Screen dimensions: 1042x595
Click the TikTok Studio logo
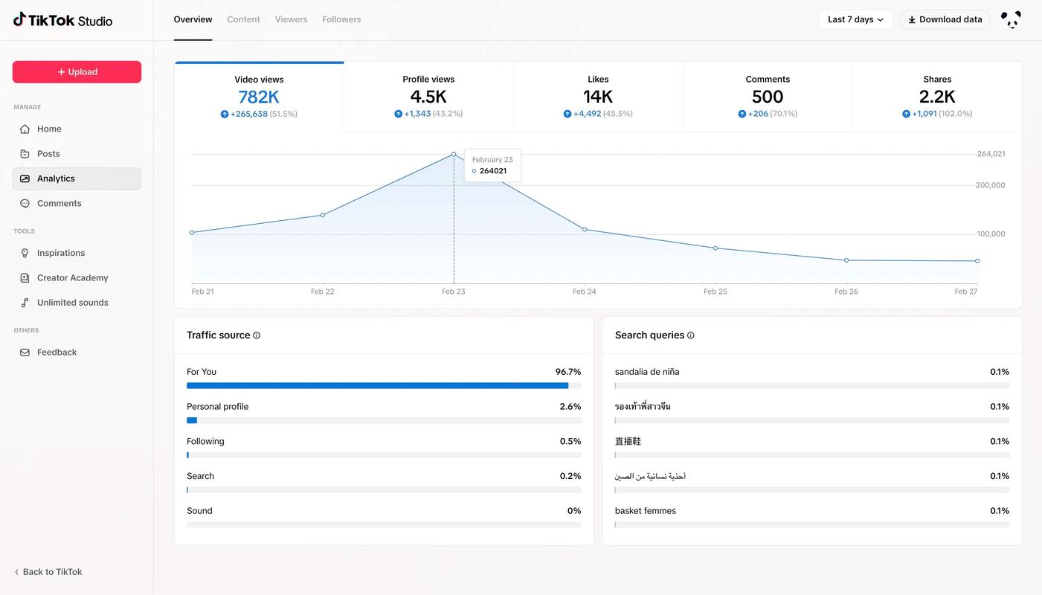click(62, 20)
